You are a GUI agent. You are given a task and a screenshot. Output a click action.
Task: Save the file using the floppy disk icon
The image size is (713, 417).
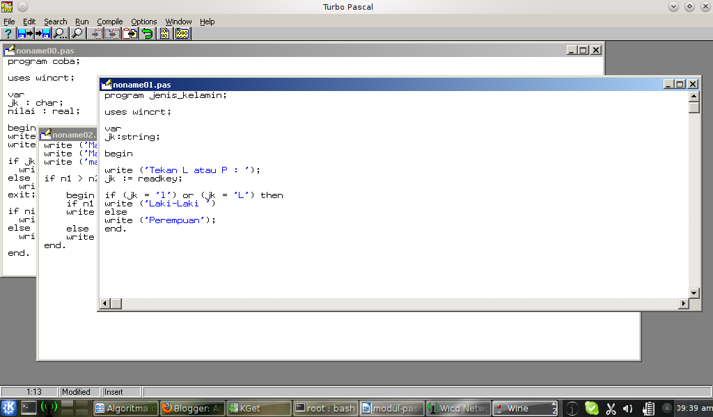(41, 33)
